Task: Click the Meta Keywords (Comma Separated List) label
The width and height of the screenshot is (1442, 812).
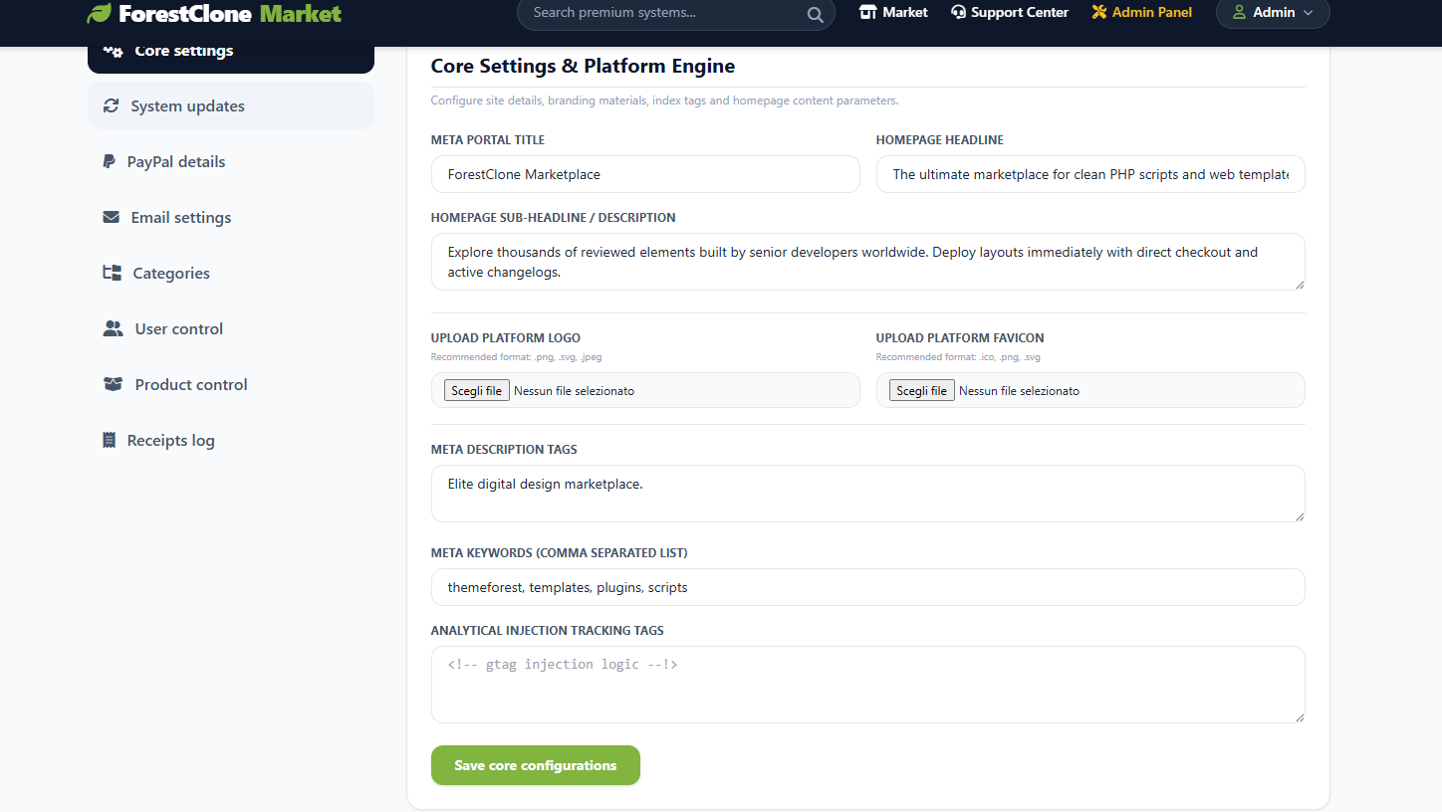Action: pyautogui.click(x=560, y=553)
